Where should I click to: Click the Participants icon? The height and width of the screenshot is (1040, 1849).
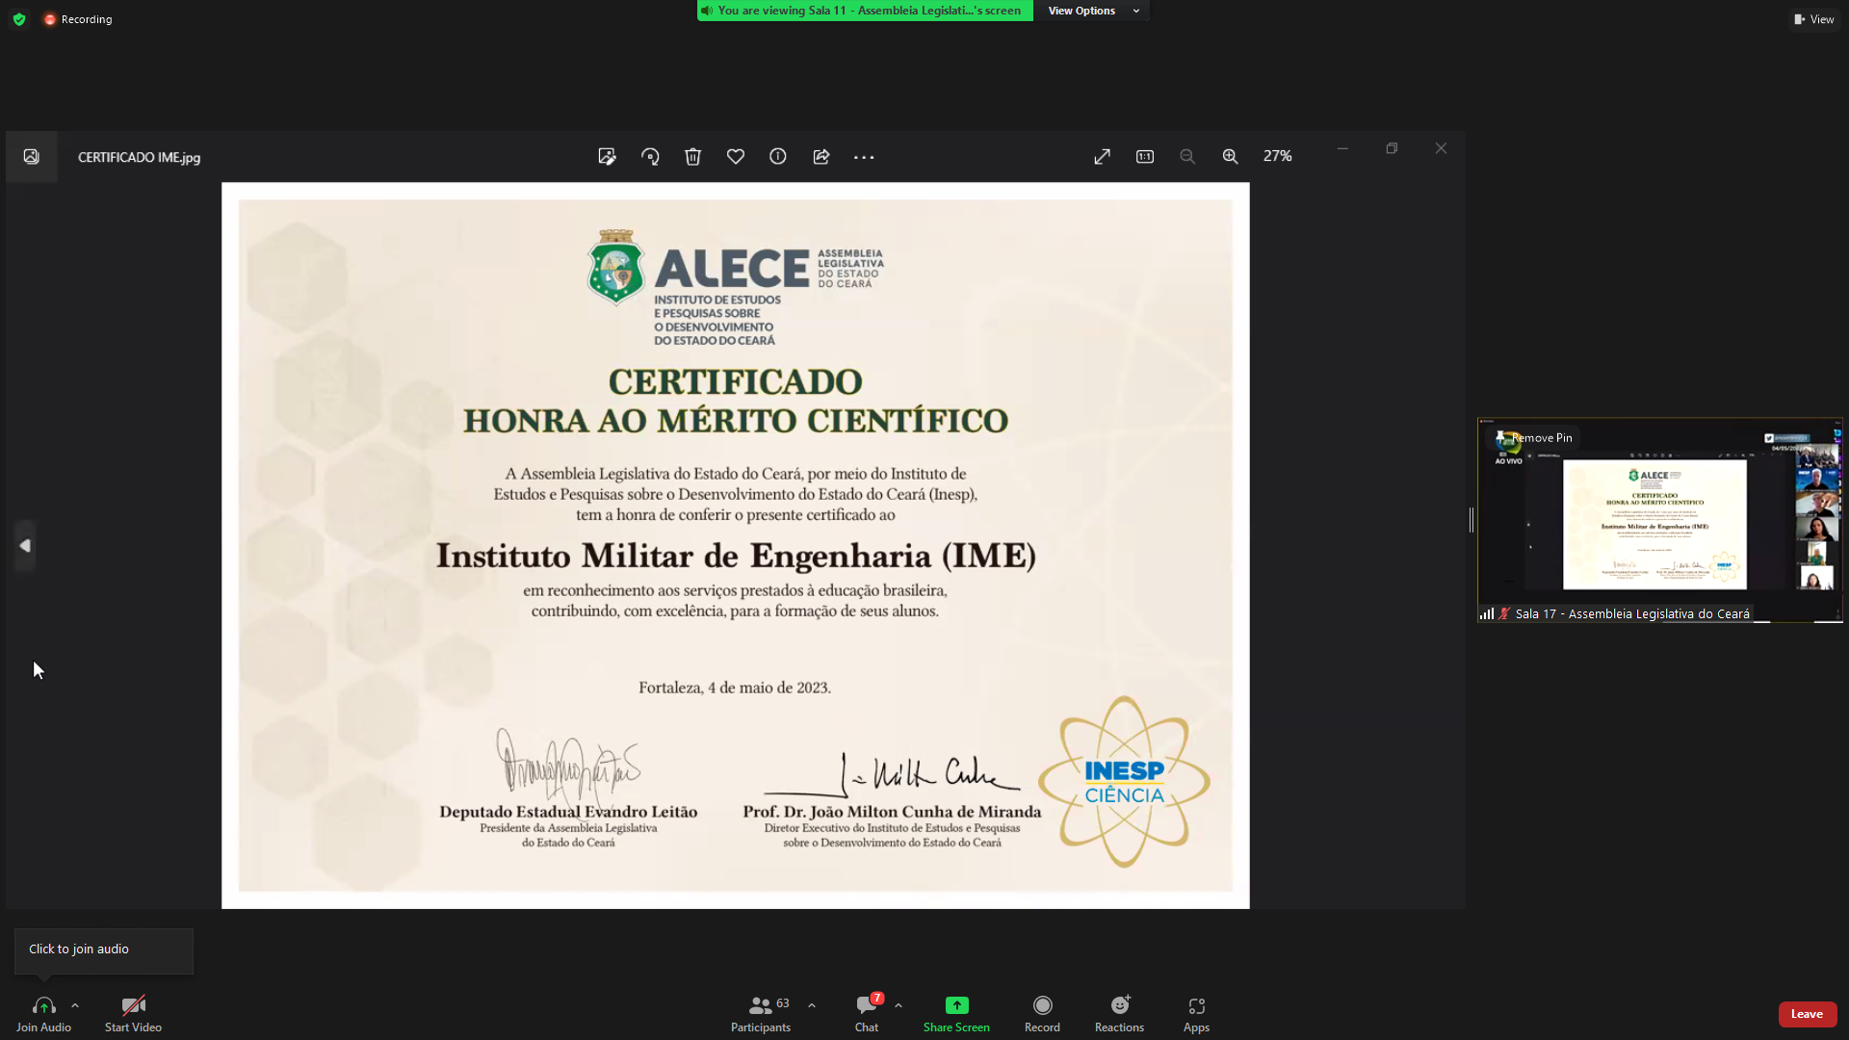pos(760,1005)
